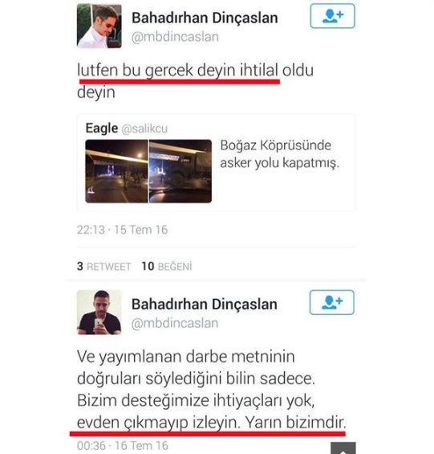Select the 'Ve yayımlanan darbe metninin' tweet text

pyautogui.click(x=211, y=390)
